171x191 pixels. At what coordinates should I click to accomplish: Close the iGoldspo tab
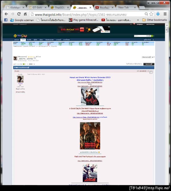tap(23, 7)
